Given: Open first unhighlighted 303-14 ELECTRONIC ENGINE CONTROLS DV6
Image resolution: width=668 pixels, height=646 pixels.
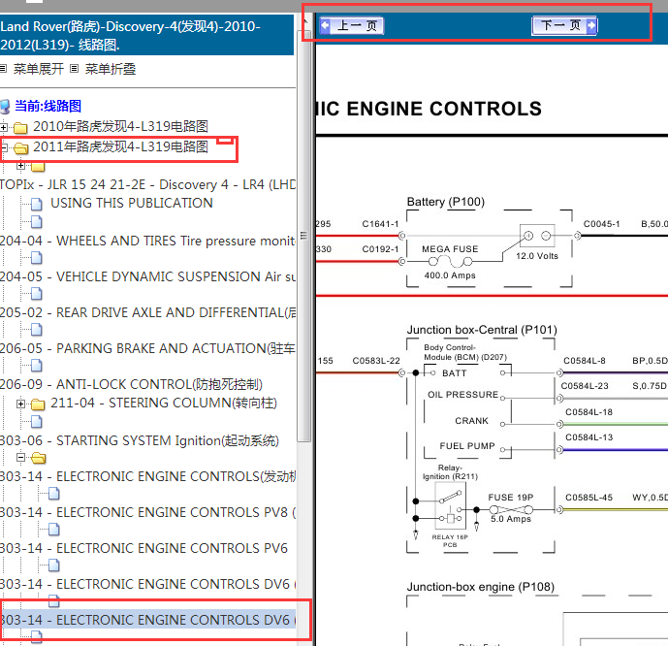Looking at the screenshot, I should pos(147,583).
